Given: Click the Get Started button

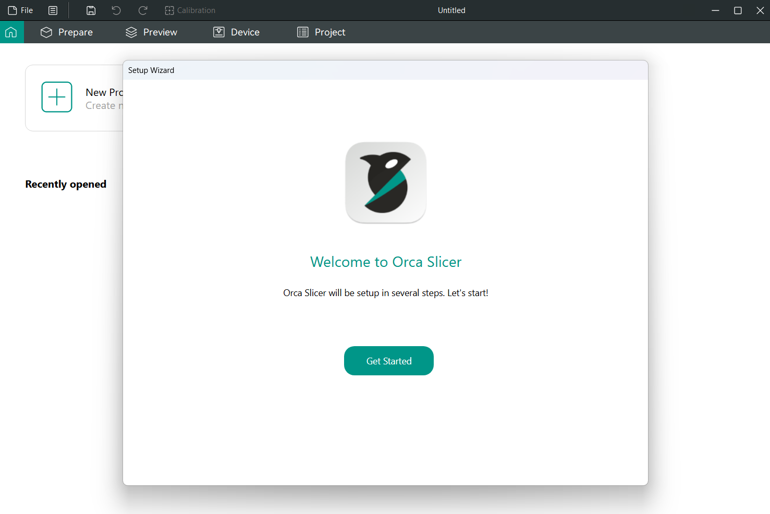Looking at the screenshot, I should 389,361.
